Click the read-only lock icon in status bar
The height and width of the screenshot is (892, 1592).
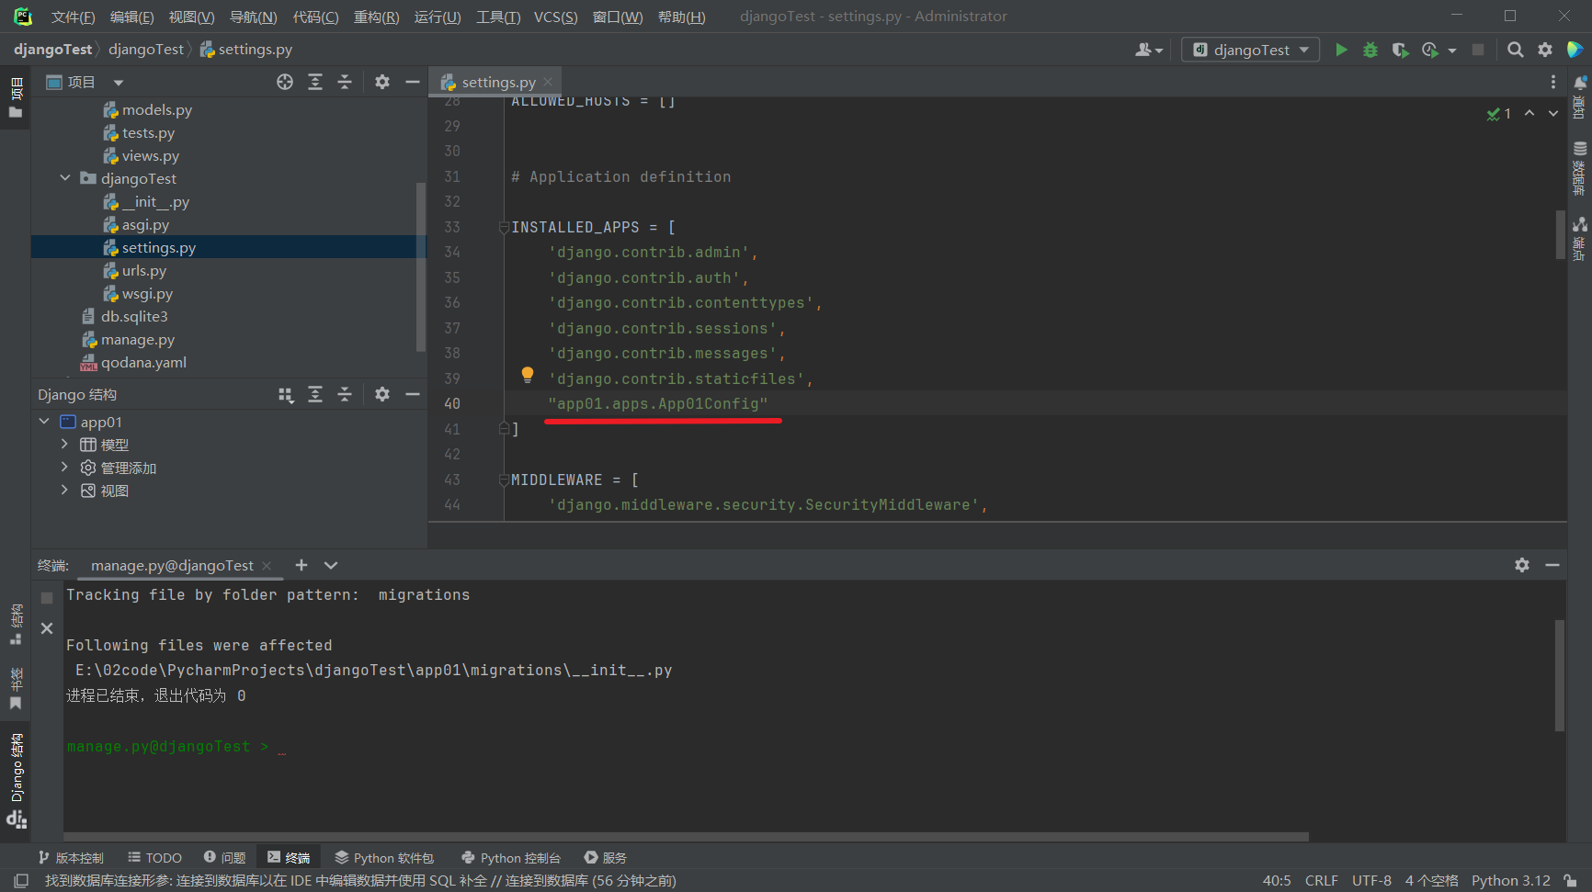click(x=1571, y=880)
